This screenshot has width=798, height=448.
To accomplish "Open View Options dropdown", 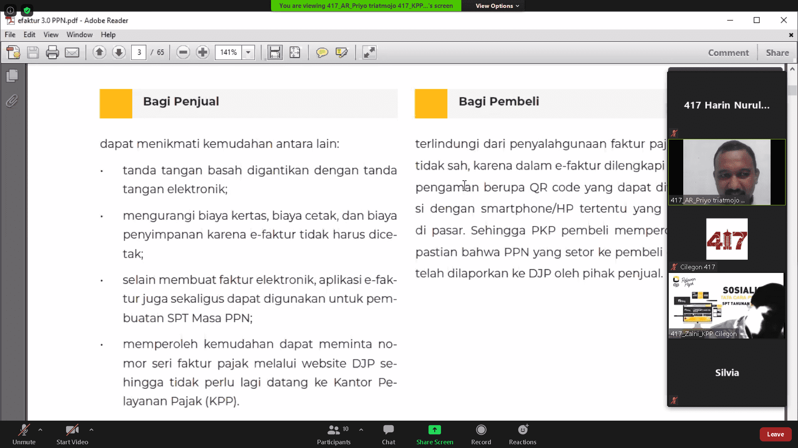I will (x=497, y=6).
